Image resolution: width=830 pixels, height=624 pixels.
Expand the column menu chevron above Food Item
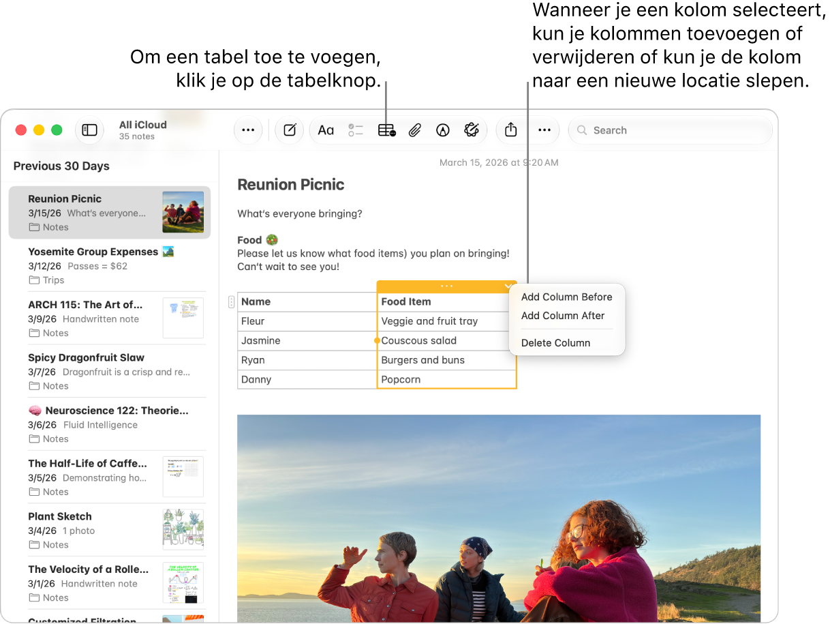pyautogui.click(x=508, y=286)
